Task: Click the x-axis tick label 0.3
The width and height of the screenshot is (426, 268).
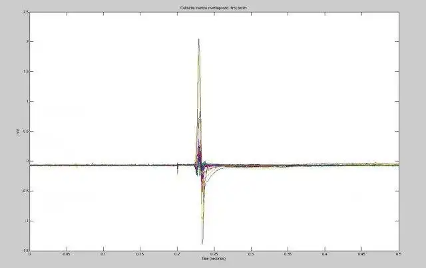Action: pos(251,254)
